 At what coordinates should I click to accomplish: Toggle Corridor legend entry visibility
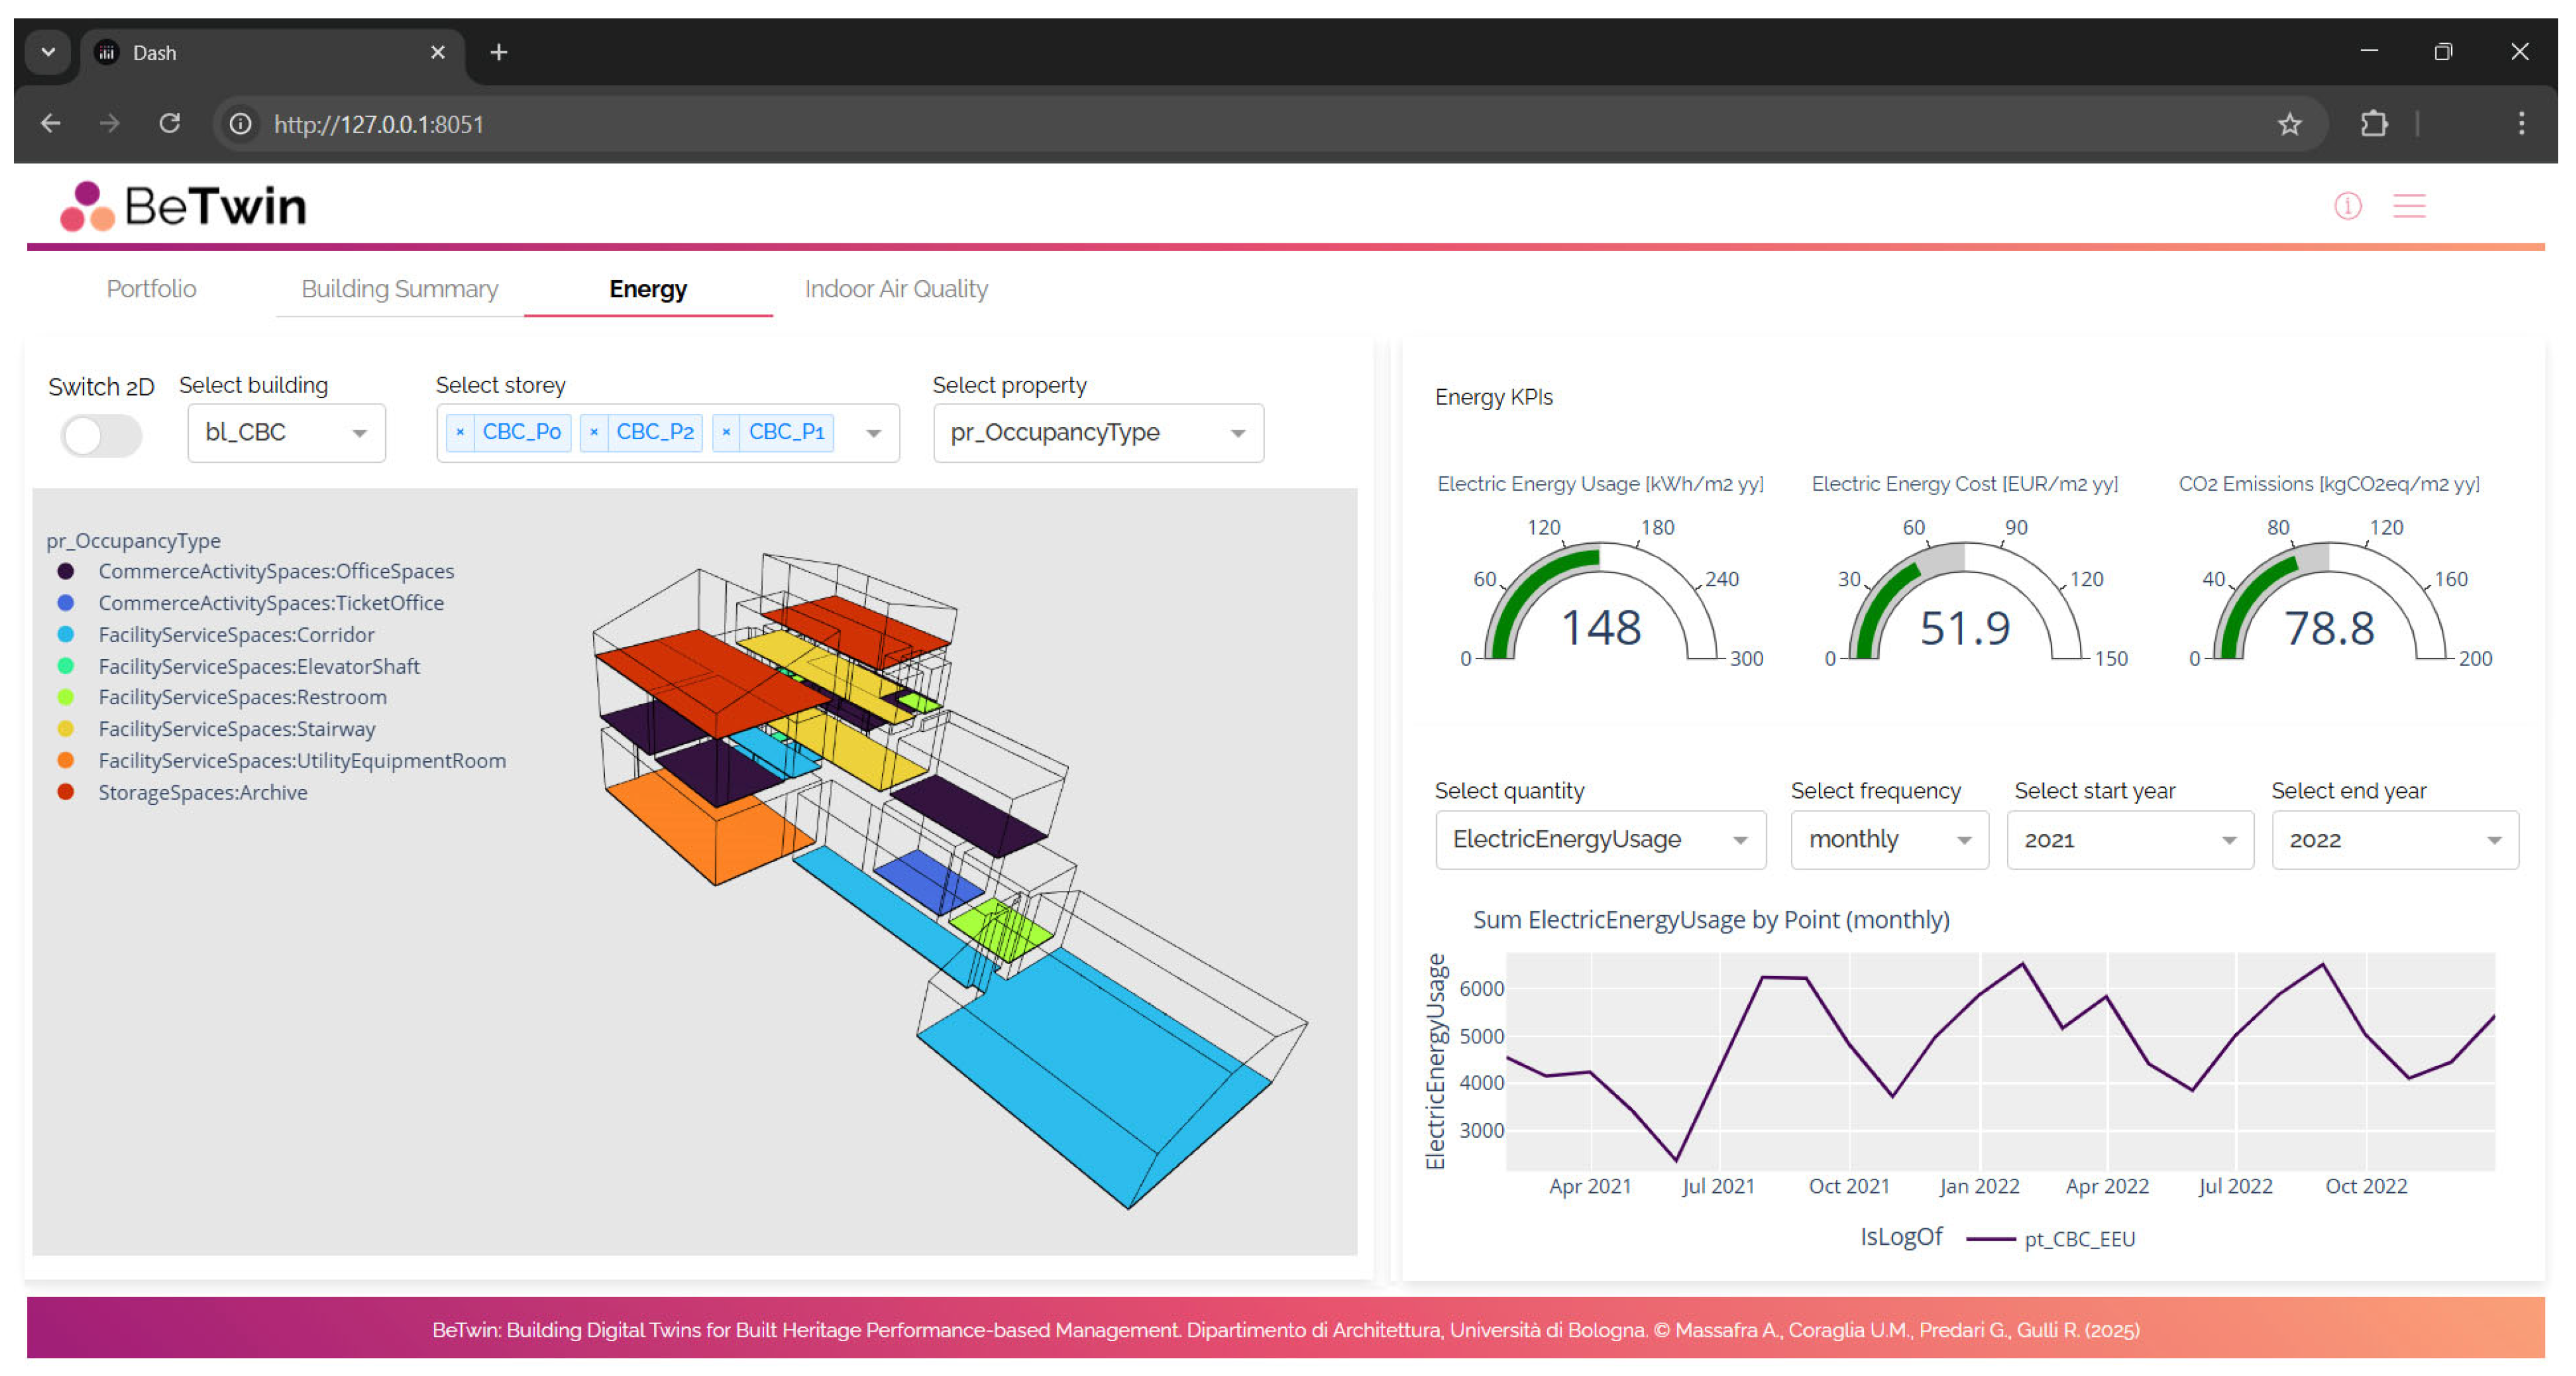tap(236, 634)
